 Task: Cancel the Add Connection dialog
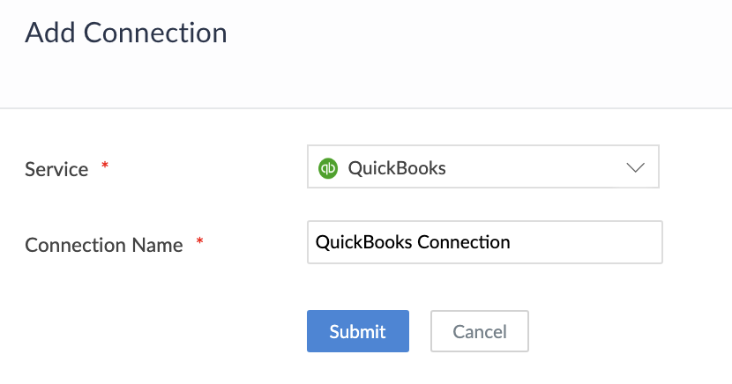[479, 332]
